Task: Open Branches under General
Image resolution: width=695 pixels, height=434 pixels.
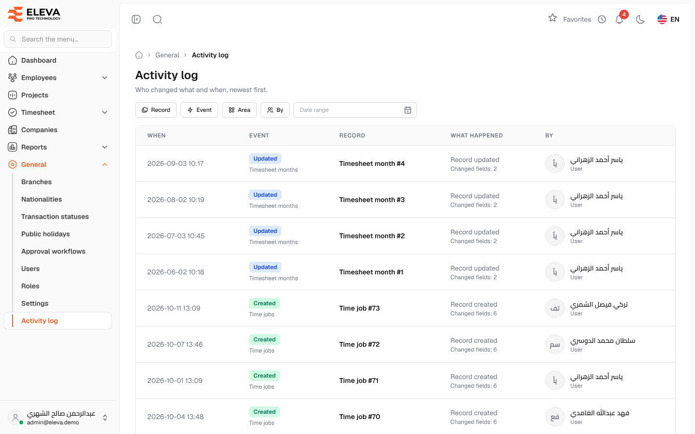Action: tap(36, 182)
